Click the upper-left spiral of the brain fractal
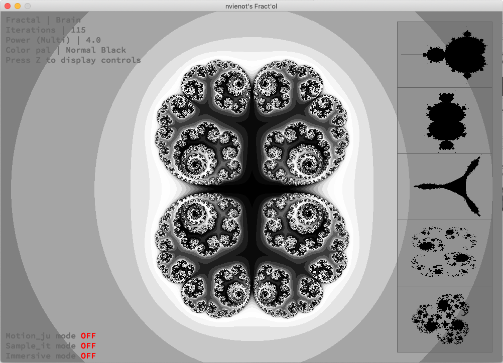Image resolution: width=503 pixels, height=363 pixels. pos(195,163)
